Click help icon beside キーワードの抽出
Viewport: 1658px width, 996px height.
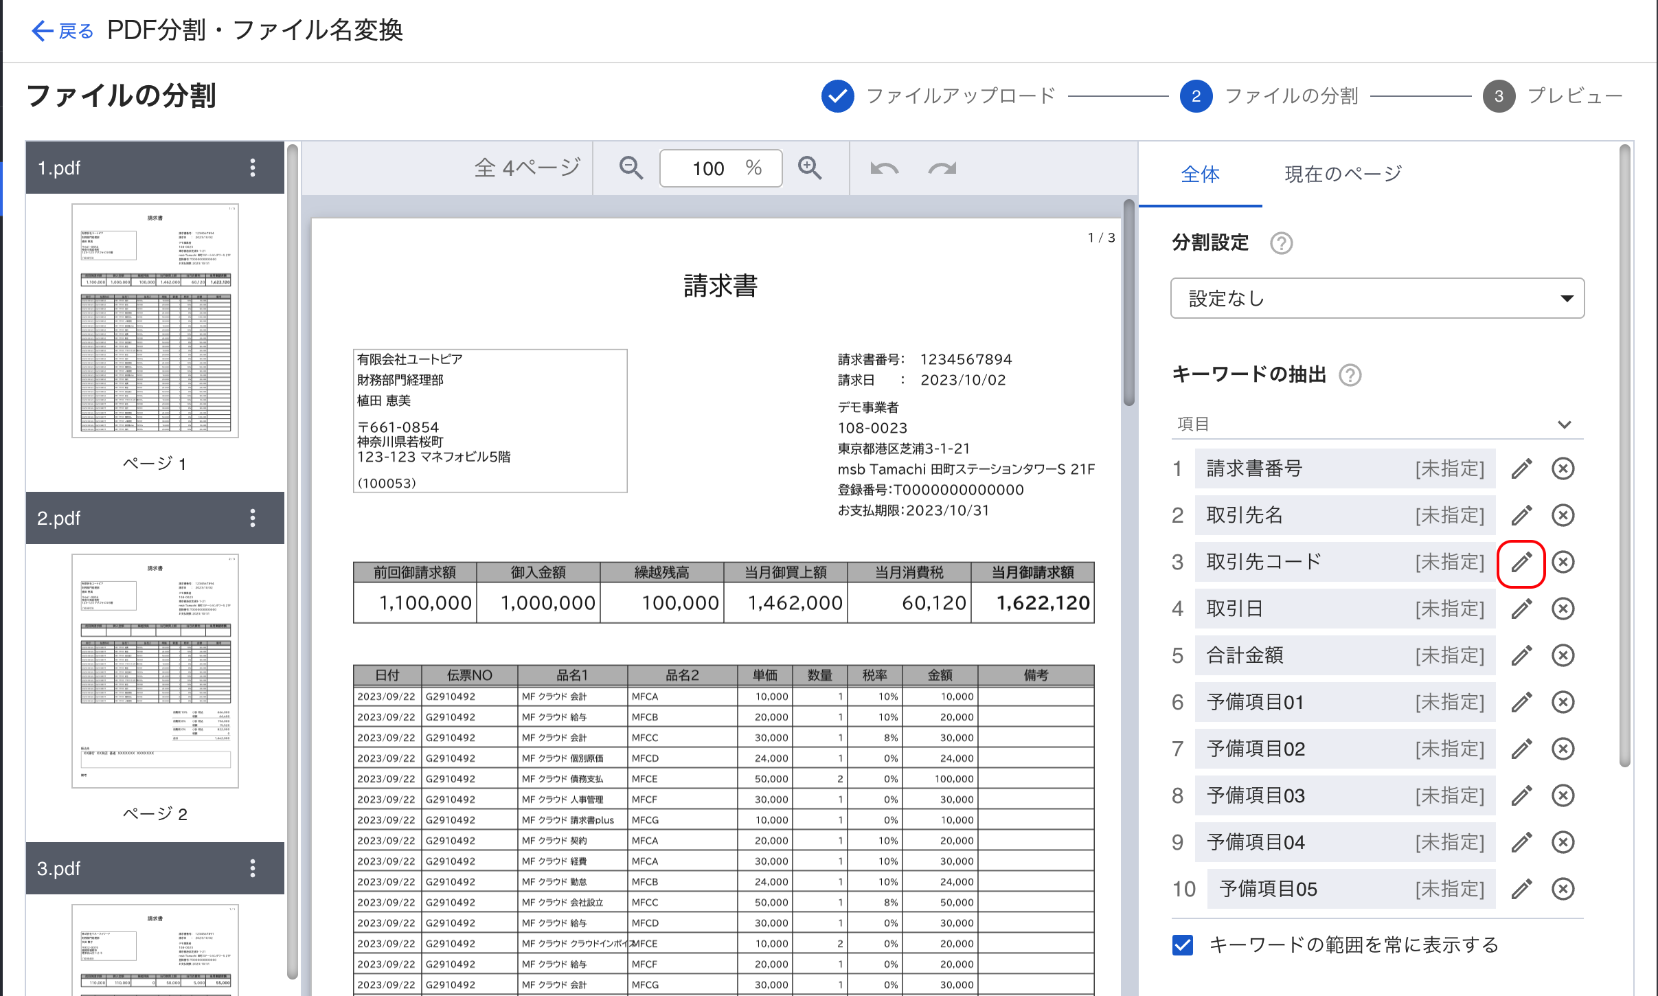click(x=1350, y=375)
